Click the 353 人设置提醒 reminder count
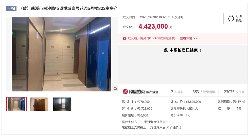The image size is (248, 136). (204, 92)
